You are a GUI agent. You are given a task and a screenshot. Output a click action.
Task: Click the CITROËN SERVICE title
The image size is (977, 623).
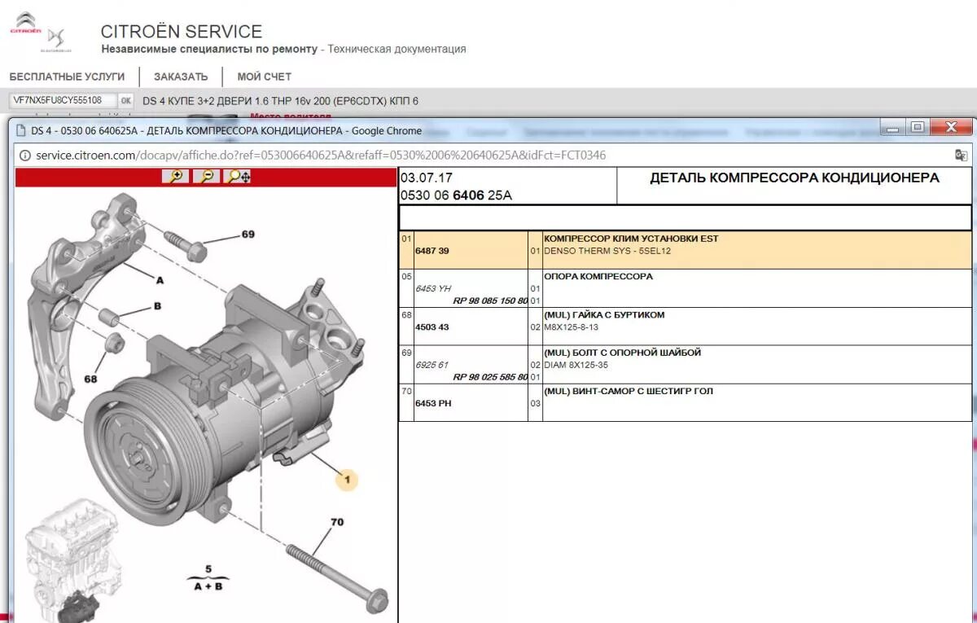click(x=182, y=31)
